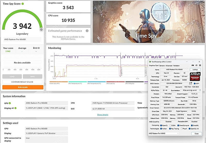Click the BIOS Version field in GPU-Z

pos(174,83)
